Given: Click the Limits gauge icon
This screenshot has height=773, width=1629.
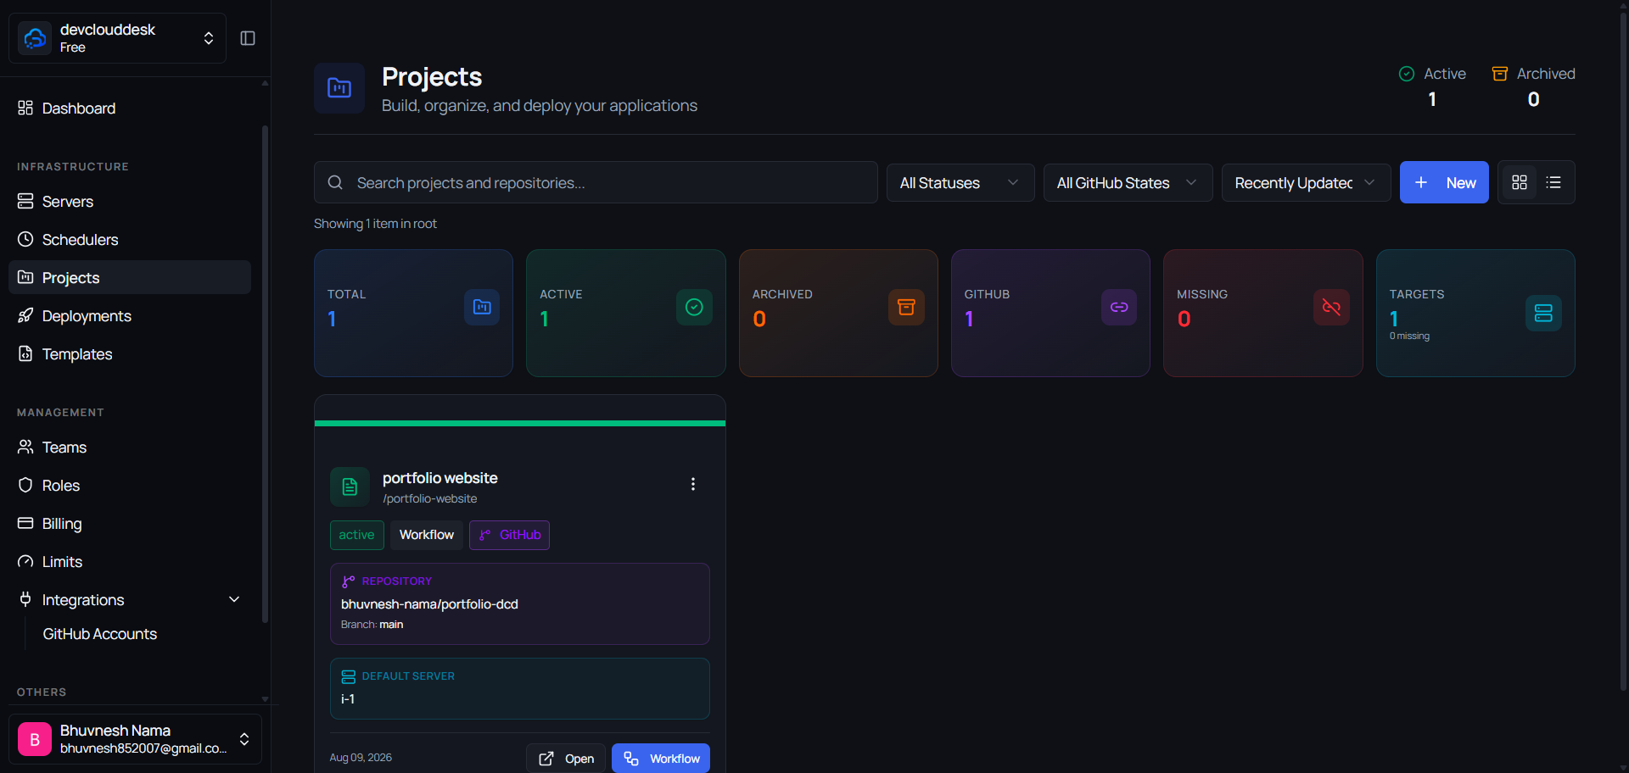Looking at the screenshot, I should pos(25,561).
